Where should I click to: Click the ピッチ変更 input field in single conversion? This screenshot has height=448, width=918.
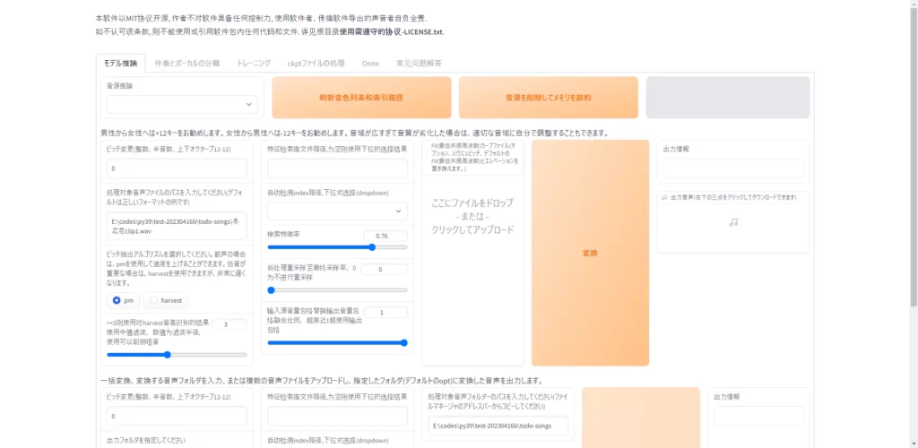click(x=177, y=168)
